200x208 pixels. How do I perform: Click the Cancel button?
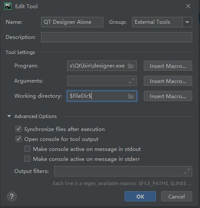pos(177,196)
